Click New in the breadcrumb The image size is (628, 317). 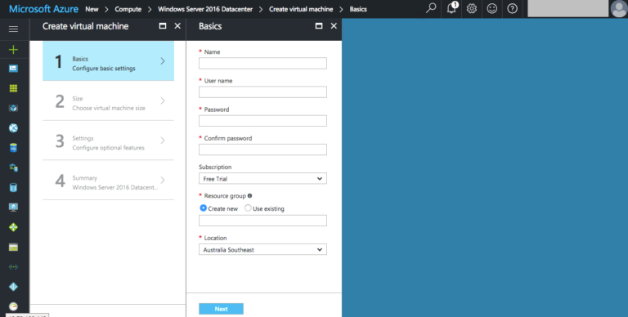coord(92,9)
